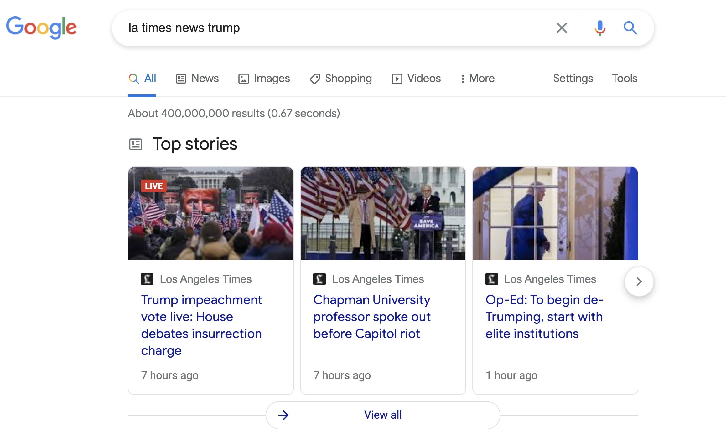The image size is (726, 438).
Task: Click 'Los Angeles Times' on impeachment card
Action: click(x=206, y=279)
